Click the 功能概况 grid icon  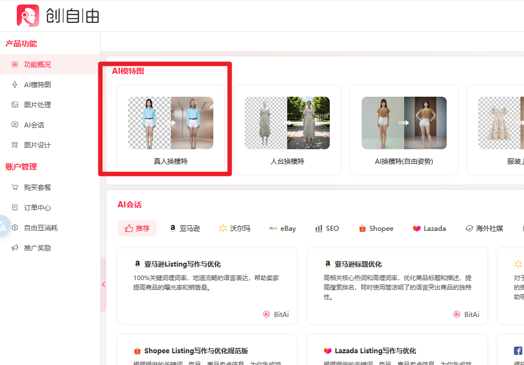15,64
